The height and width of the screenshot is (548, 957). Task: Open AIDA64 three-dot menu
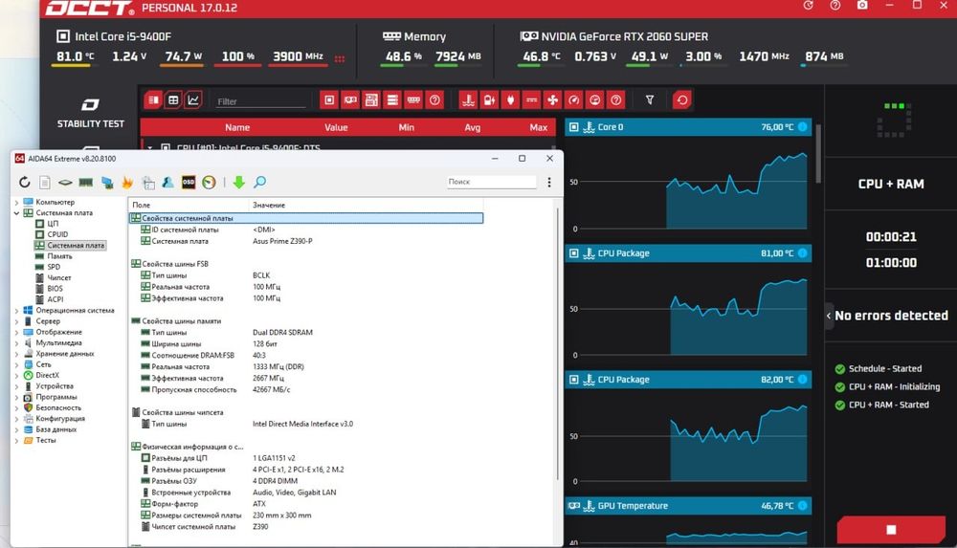pyautogui.click(x=549, y=182)
